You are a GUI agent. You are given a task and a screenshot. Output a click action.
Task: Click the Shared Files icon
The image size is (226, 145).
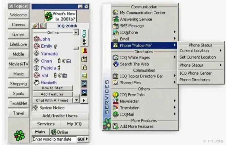(116, 83)
